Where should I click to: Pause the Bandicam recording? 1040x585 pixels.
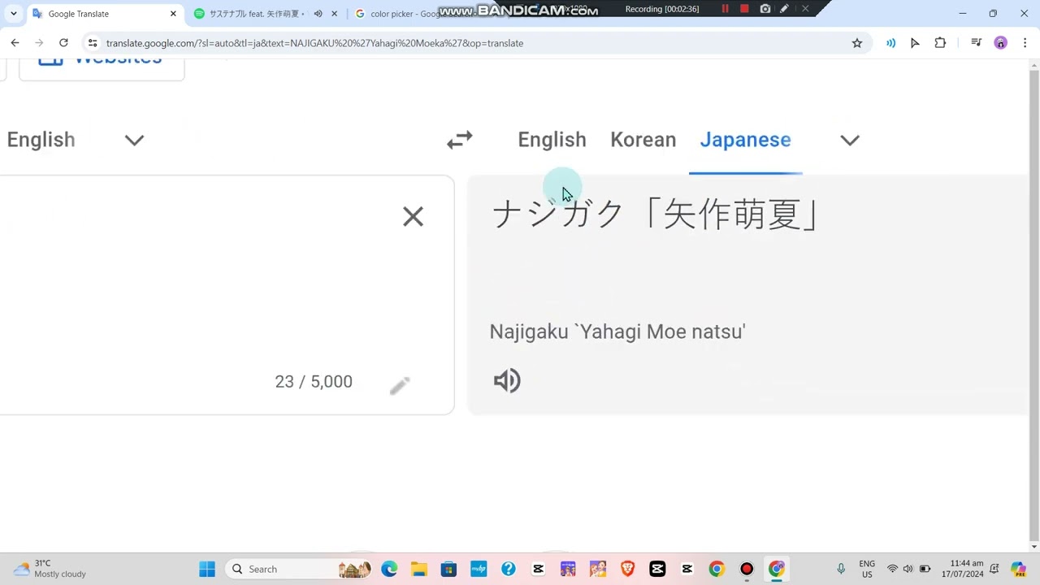point(725,9)
